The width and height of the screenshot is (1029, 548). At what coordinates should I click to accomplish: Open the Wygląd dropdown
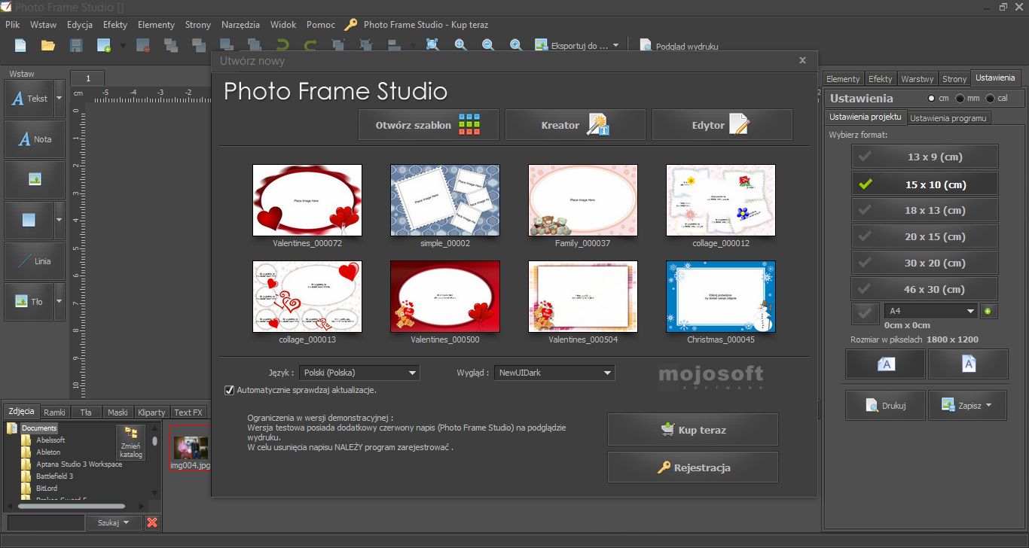tap(554, 372)
